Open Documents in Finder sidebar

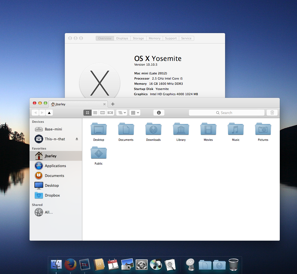pos(56,176)
